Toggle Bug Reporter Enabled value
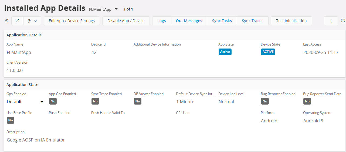The image size is (346, 152). (264, 101)
